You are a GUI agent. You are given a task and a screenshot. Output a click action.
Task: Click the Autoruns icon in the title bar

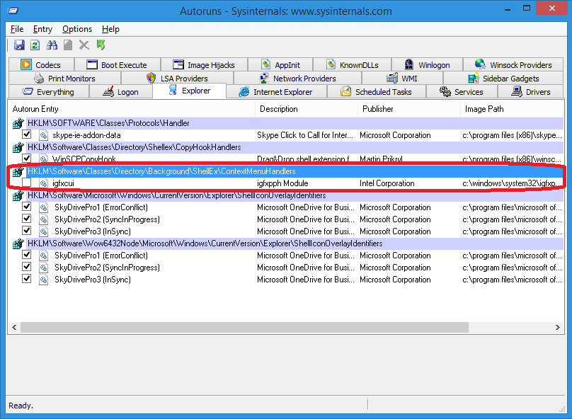[x=13, y=10]
